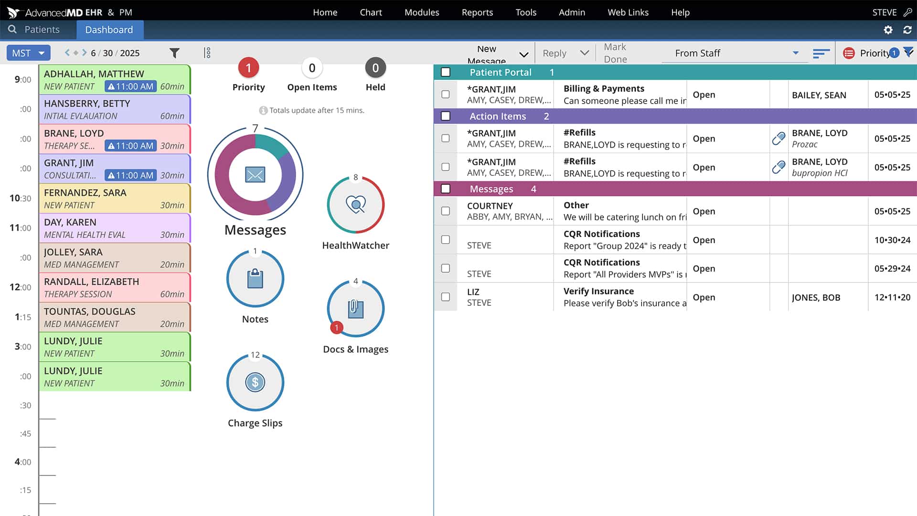Open the Docs & Images paperclip icon
The width and height of the screenshot is (917, 516).
[355, 308]
